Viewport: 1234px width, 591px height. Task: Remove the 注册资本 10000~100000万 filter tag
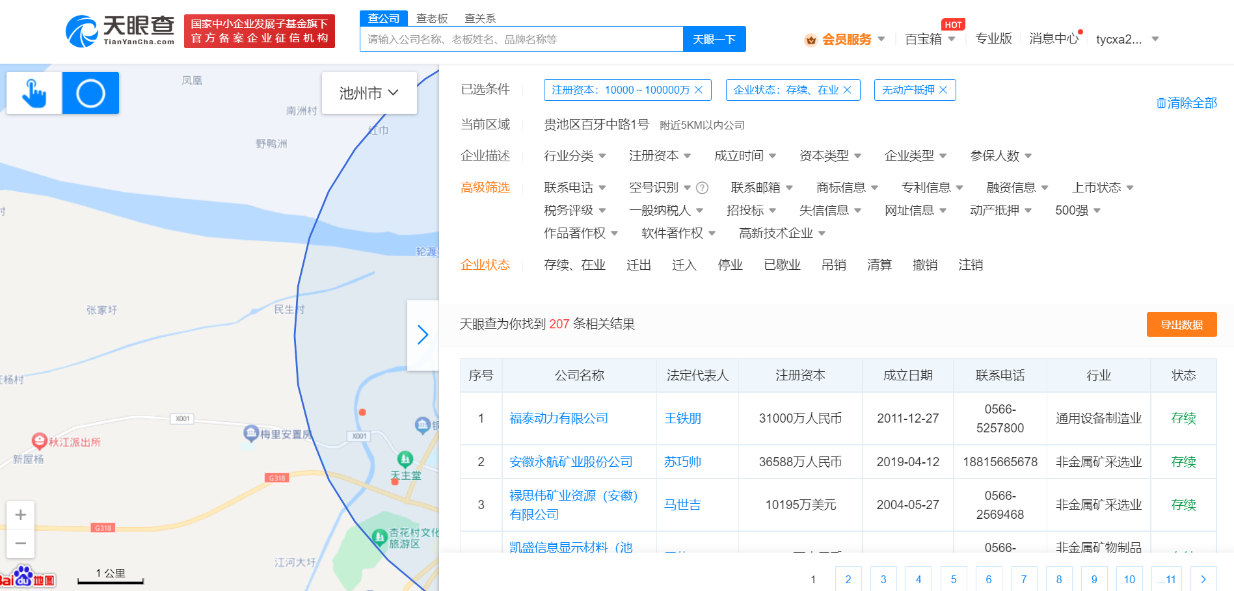click(x=699, y=90)
